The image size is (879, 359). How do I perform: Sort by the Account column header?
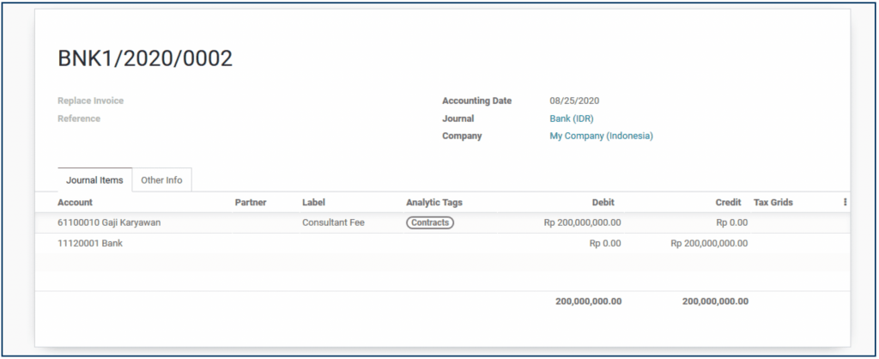pos(75,203)
